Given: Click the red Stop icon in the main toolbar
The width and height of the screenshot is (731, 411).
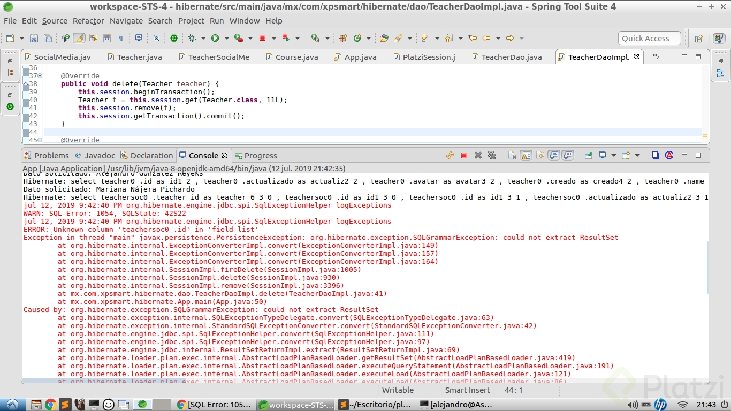Looking at the screenshot, I should [x=262, y=38].
